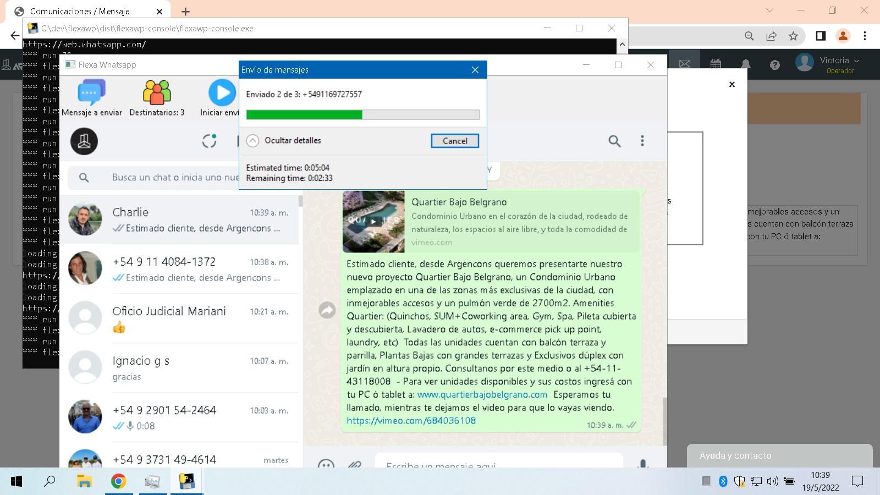Open the Oficio Judicial Mariani chat
This screenshot has height=495, width=880.
pos(179,318)
